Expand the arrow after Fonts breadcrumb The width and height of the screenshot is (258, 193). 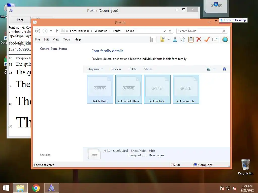coord(123,31)
